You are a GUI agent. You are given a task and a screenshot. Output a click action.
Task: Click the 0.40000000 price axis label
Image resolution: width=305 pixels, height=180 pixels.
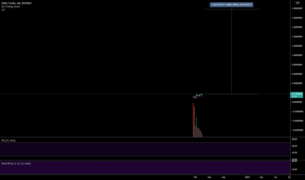[x=297, y=83]
